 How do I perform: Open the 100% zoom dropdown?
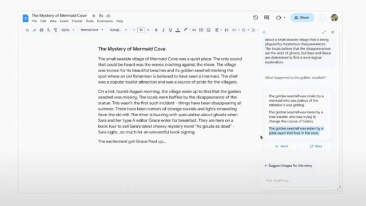67,30
